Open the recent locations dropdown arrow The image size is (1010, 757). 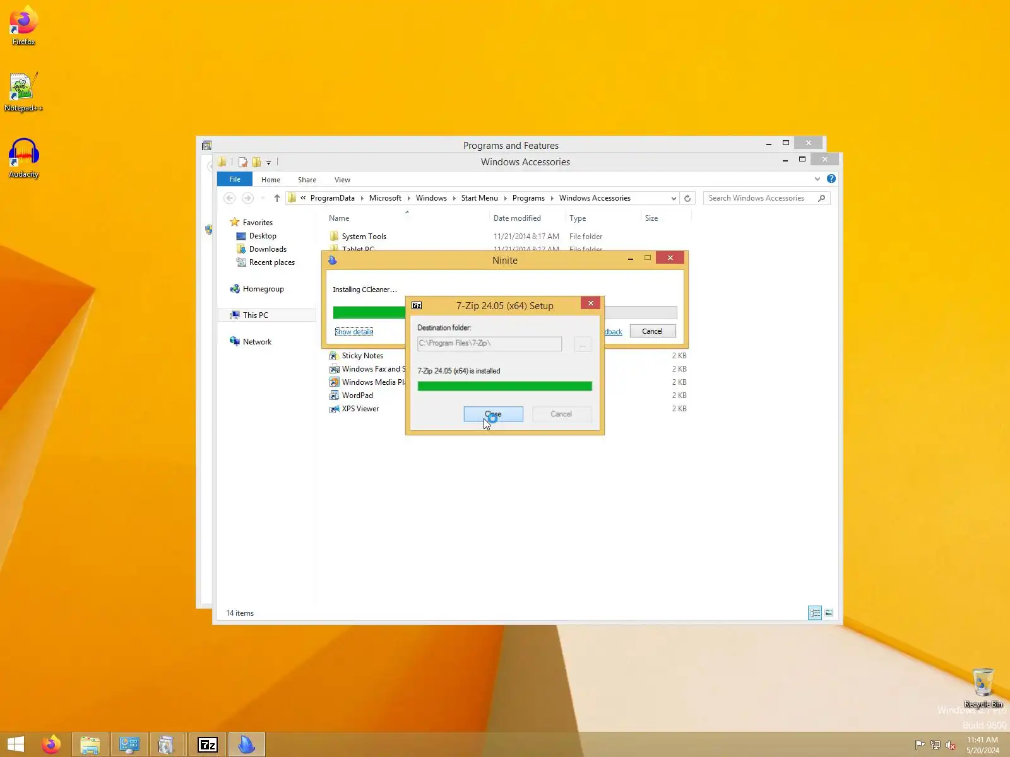(263, 198)
